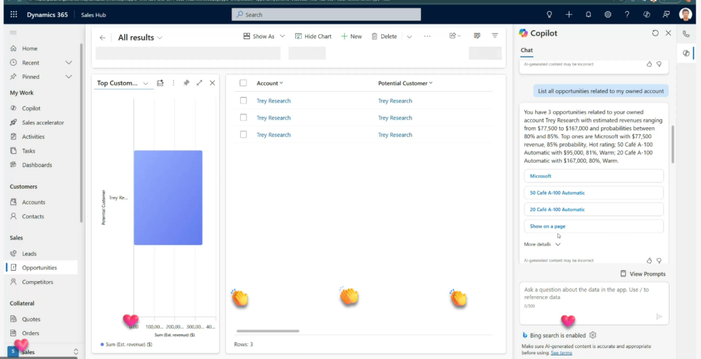The width and height of the screenshot is (701, 359).
Task: Open the more commands ellipsis
Action: tap(427, 37)
